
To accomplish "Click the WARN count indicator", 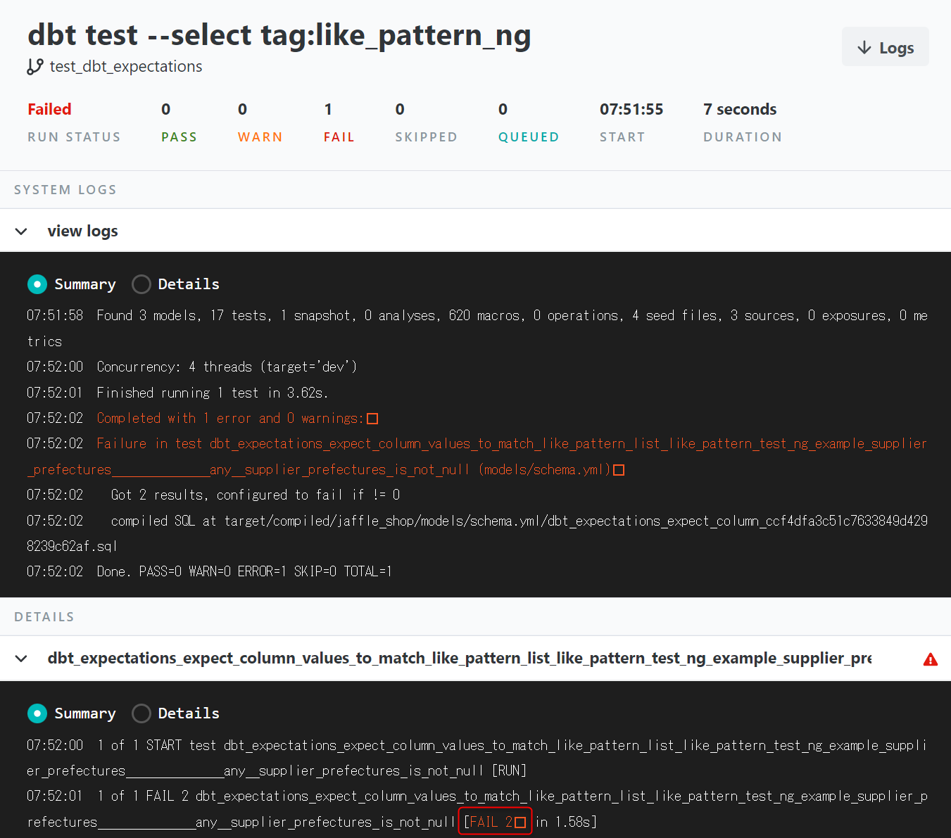I will (243, 110).
